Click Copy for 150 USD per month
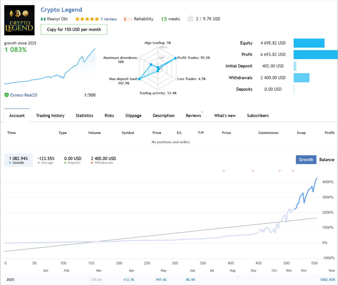Viewport: 338px width, 285px height. 74,30
